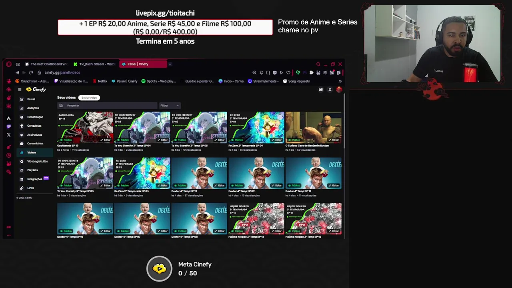This screenshot has width=512, height=288.
Task: Switch to Tio_Itachi Stream tab
Action: [x=94, y=64]
